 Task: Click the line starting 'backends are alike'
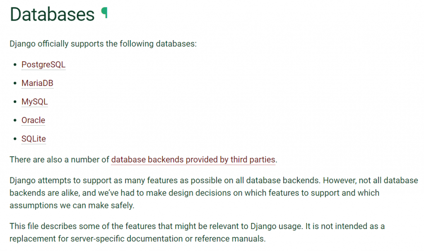click(x=195, y=193)
